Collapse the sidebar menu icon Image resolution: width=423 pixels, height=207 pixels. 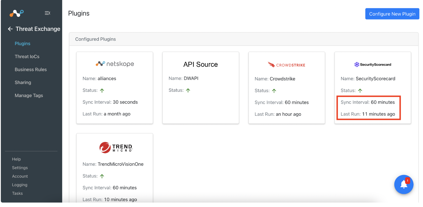(48, 13)
